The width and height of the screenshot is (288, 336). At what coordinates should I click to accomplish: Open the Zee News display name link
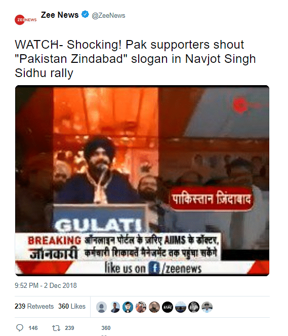(x=60, y=15)
